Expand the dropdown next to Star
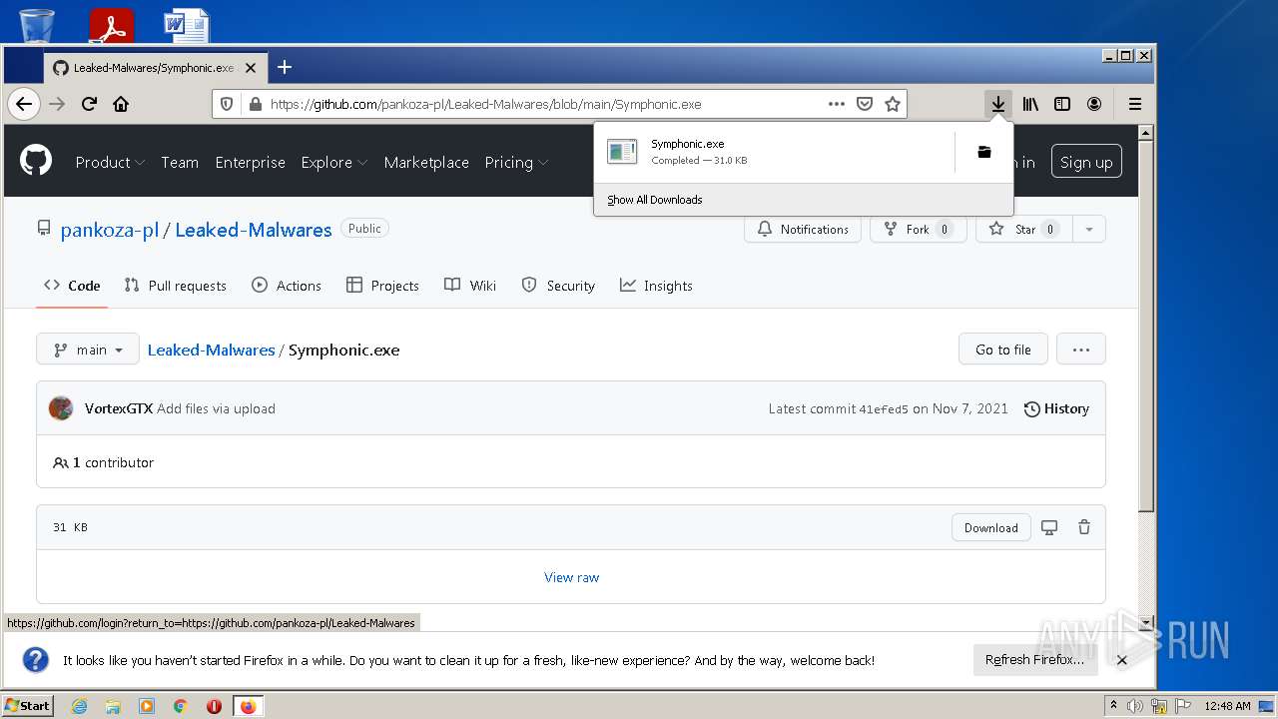The width and height of the screenshot is (1278, 719). coord(1089,229)
